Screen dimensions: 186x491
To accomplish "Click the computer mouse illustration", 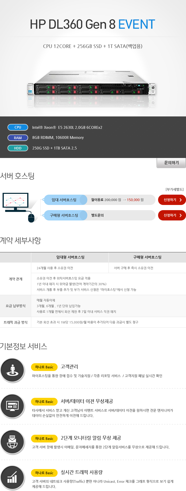I will point(31,217).
